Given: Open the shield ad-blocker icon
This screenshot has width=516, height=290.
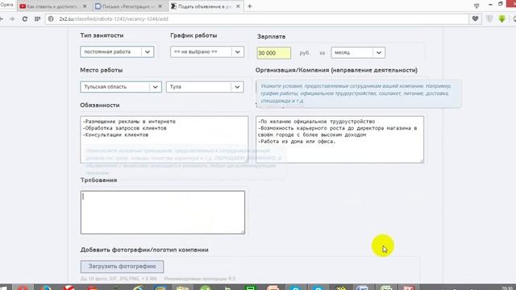Looking at the screenshot, I should (x=489, y=19).
